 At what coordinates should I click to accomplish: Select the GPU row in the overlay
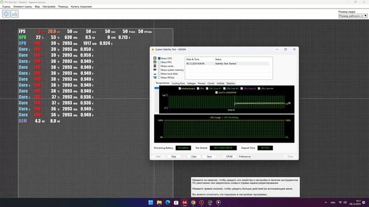[74, 37]
